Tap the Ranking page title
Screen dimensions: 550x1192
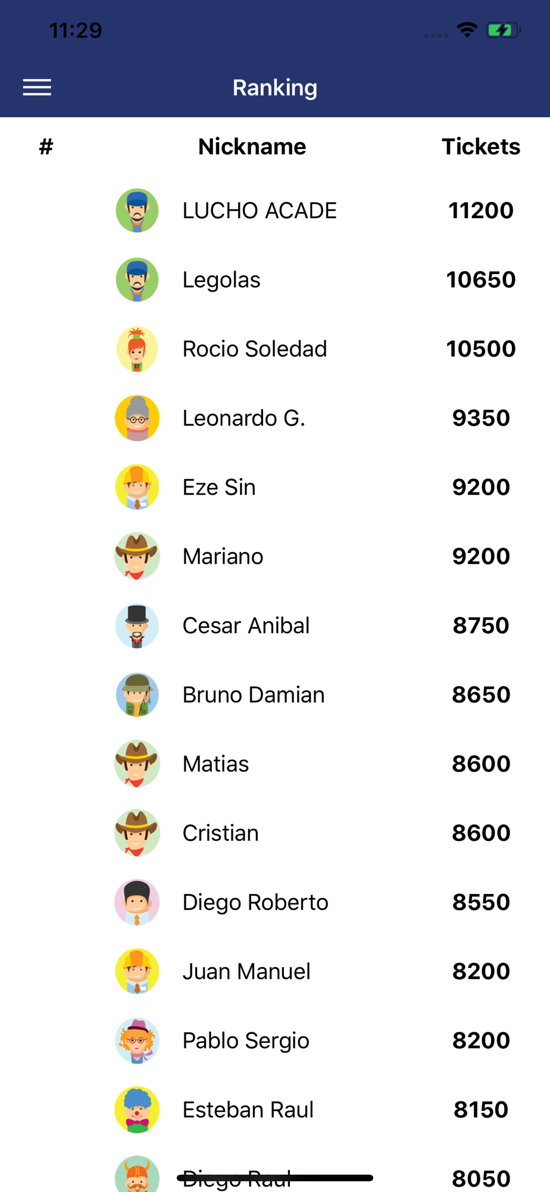point(275,88)
